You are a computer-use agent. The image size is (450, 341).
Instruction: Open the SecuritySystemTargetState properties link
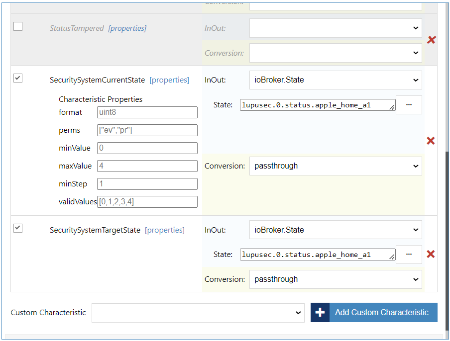[x=165, y=230]
